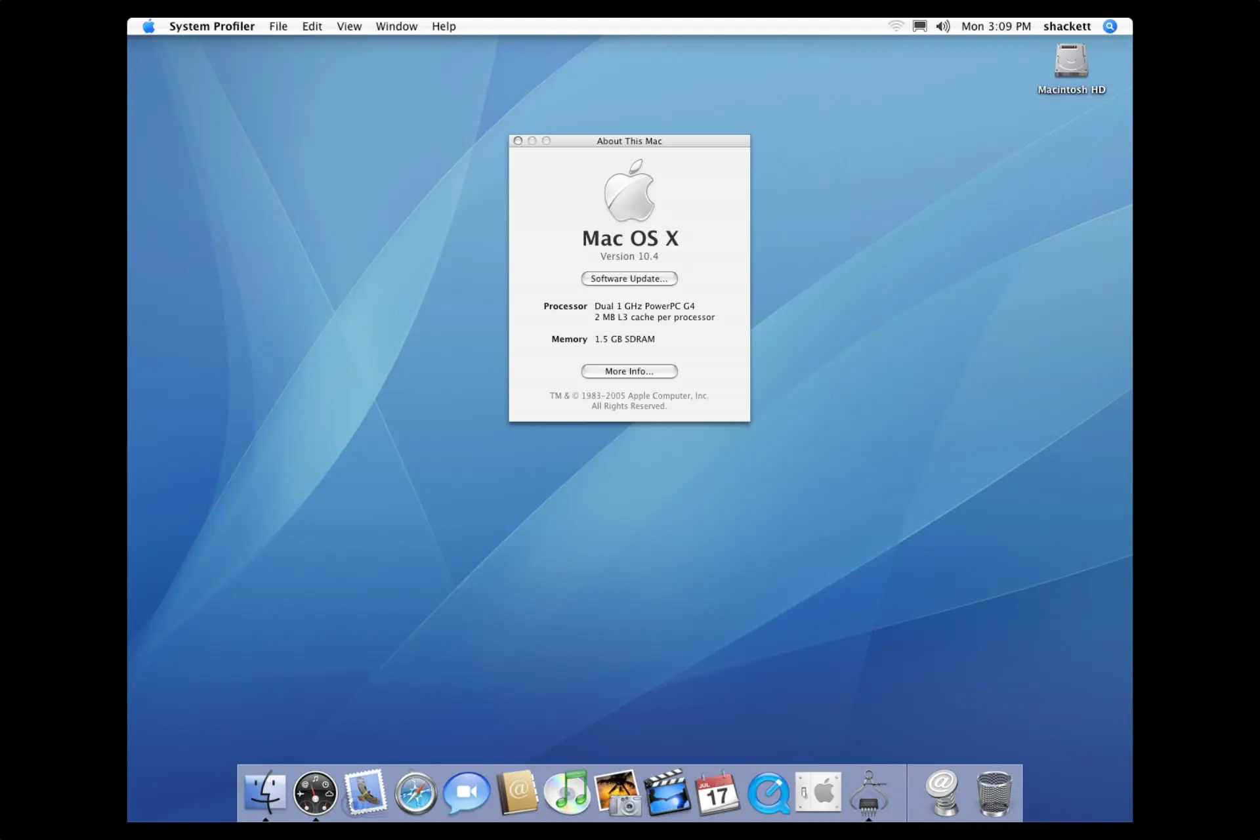Launch iMovie from the Dock

pyautogui.click(x=668, y=793)
